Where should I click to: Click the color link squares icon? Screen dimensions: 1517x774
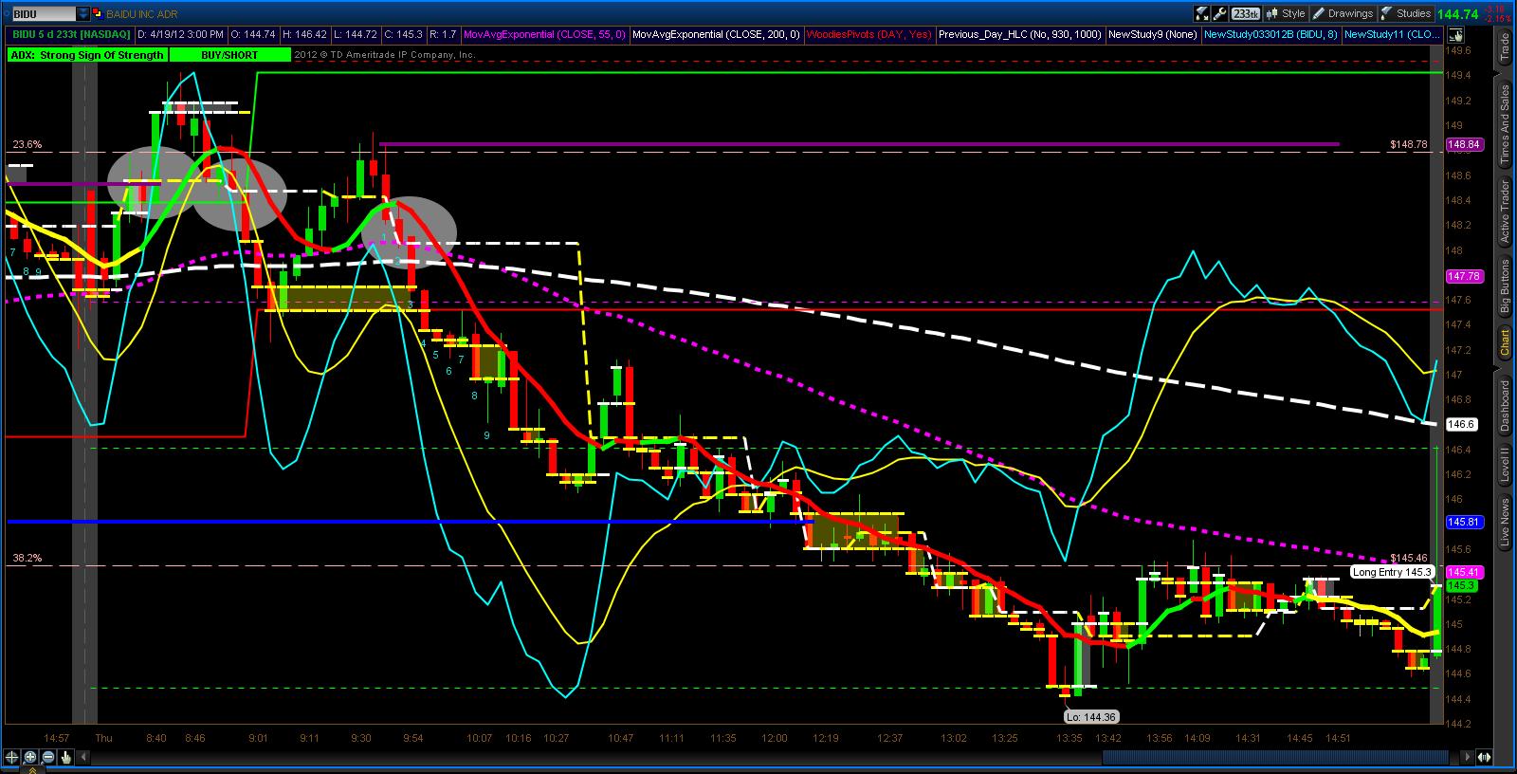tap(98, 14)
